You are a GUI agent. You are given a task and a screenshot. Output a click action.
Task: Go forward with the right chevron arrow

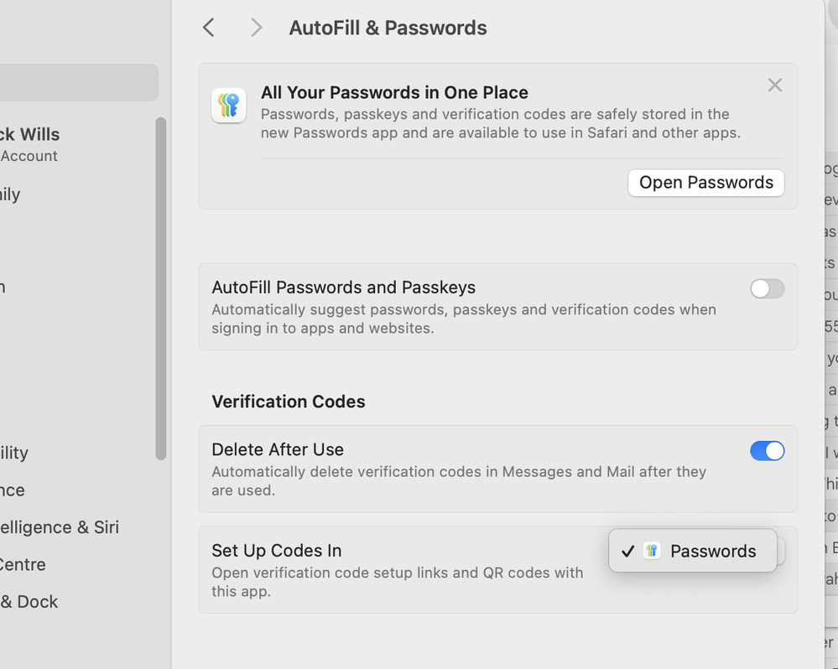tap(257, 28)
